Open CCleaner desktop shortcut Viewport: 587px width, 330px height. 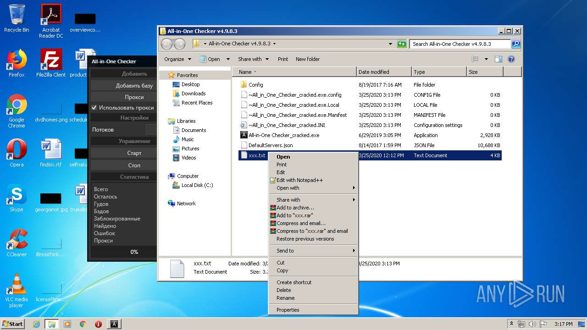(x=17, y=243)
